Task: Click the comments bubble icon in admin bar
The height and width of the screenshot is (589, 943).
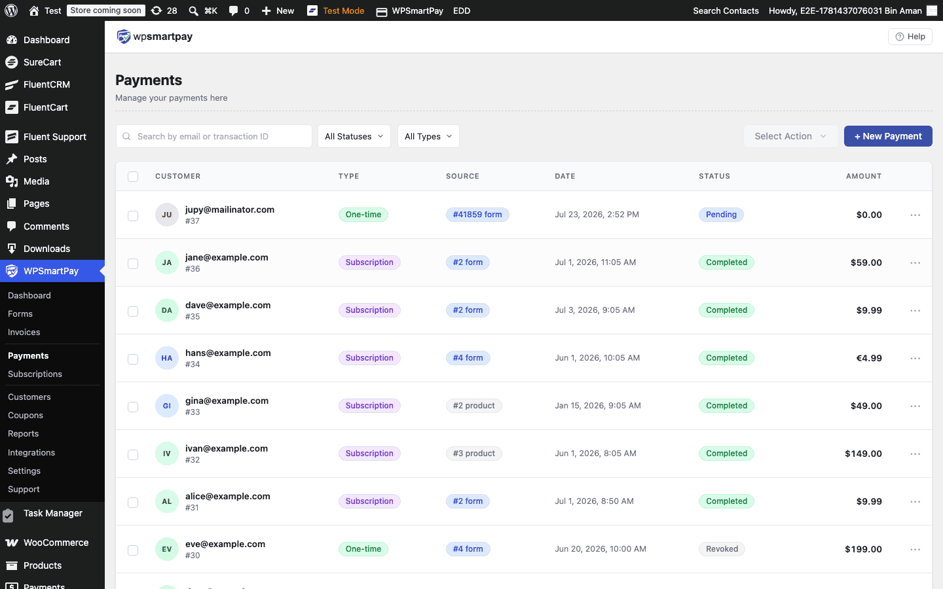Action: coord(233,10)
